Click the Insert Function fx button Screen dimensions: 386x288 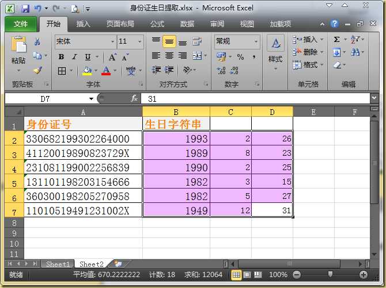pyautogui.click(x=134, y=98)
